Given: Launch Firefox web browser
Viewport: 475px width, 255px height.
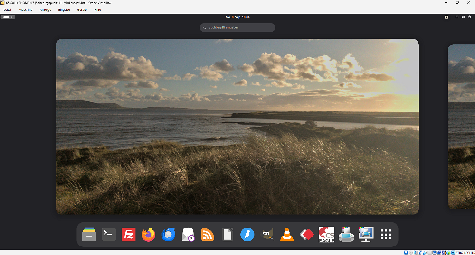Looking at the screenshot, I should click(x=149, y=234).
